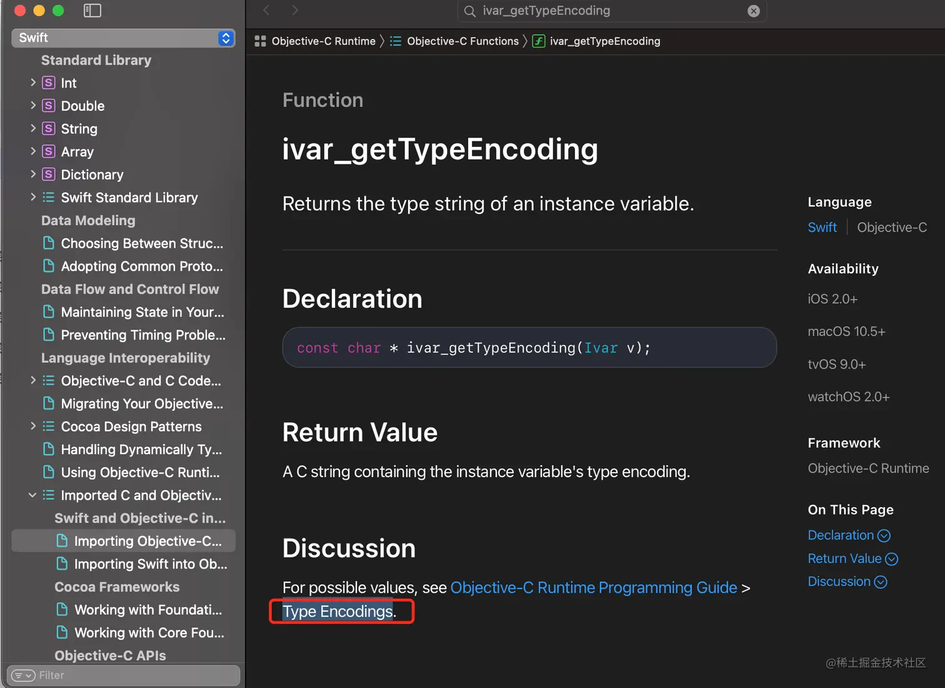The width and height of the screenshot is (945, 688).
Task: Click the Standard Library section header
Action: click(x=96, y=60)
